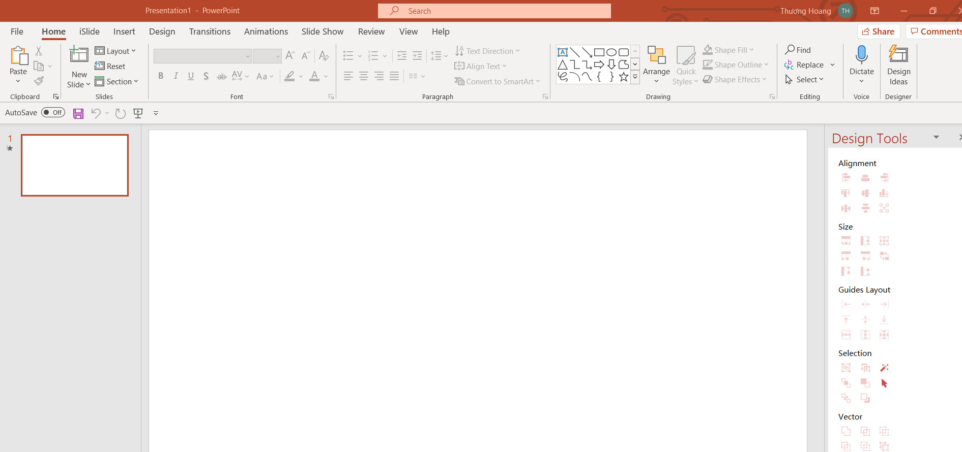
Task: Toggle Strikethrough formatting
Action: tap(222, 76)
